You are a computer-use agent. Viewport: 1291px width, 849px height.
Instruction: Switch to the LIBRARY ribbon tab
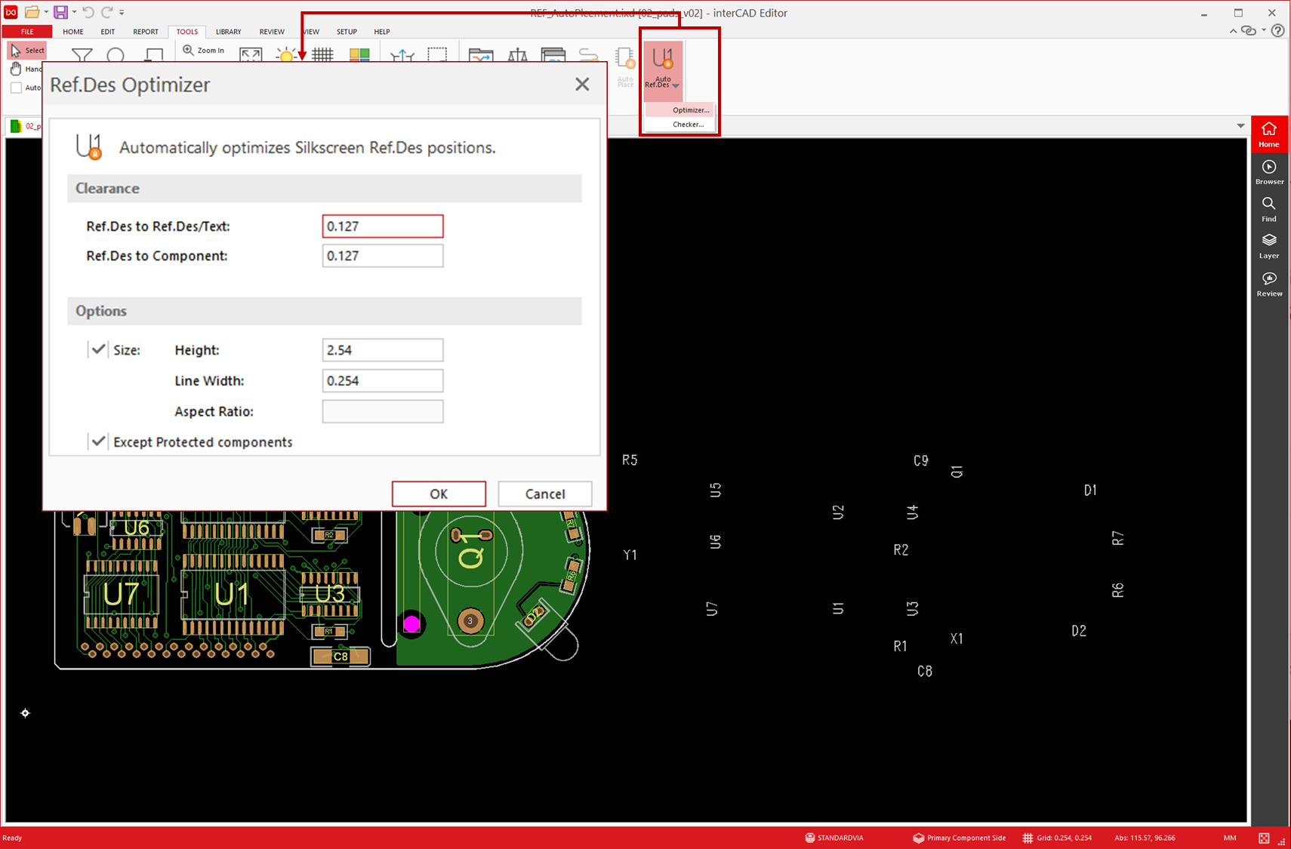click(228, 32)
